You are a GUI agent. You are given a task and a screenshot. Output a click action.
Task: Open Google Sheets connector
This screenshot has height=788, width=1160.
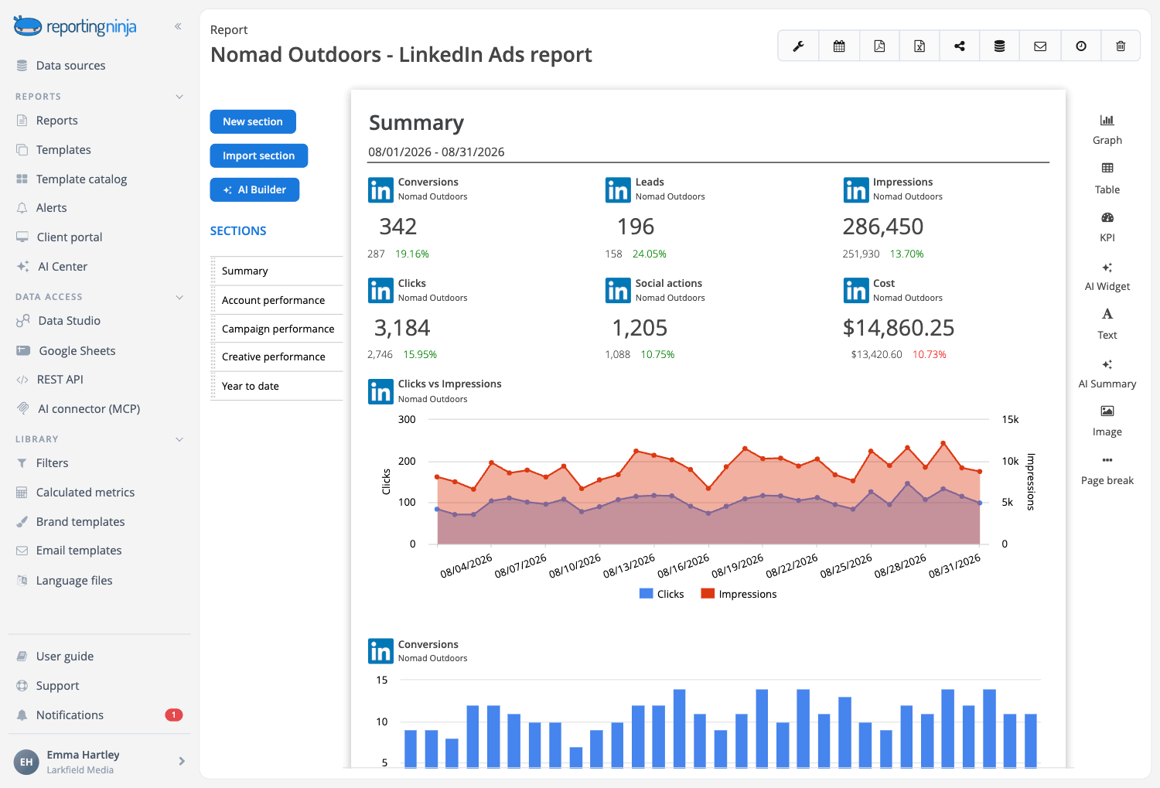coord(77,351)
